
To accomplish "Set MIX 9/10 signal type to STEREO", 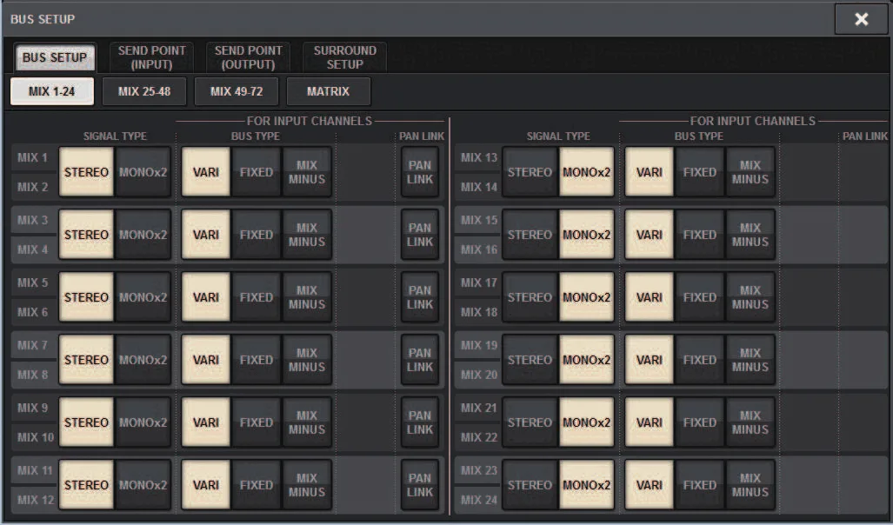I will point(87,422).
